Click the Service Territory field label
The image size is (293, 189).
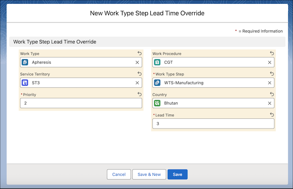point(35,74)
